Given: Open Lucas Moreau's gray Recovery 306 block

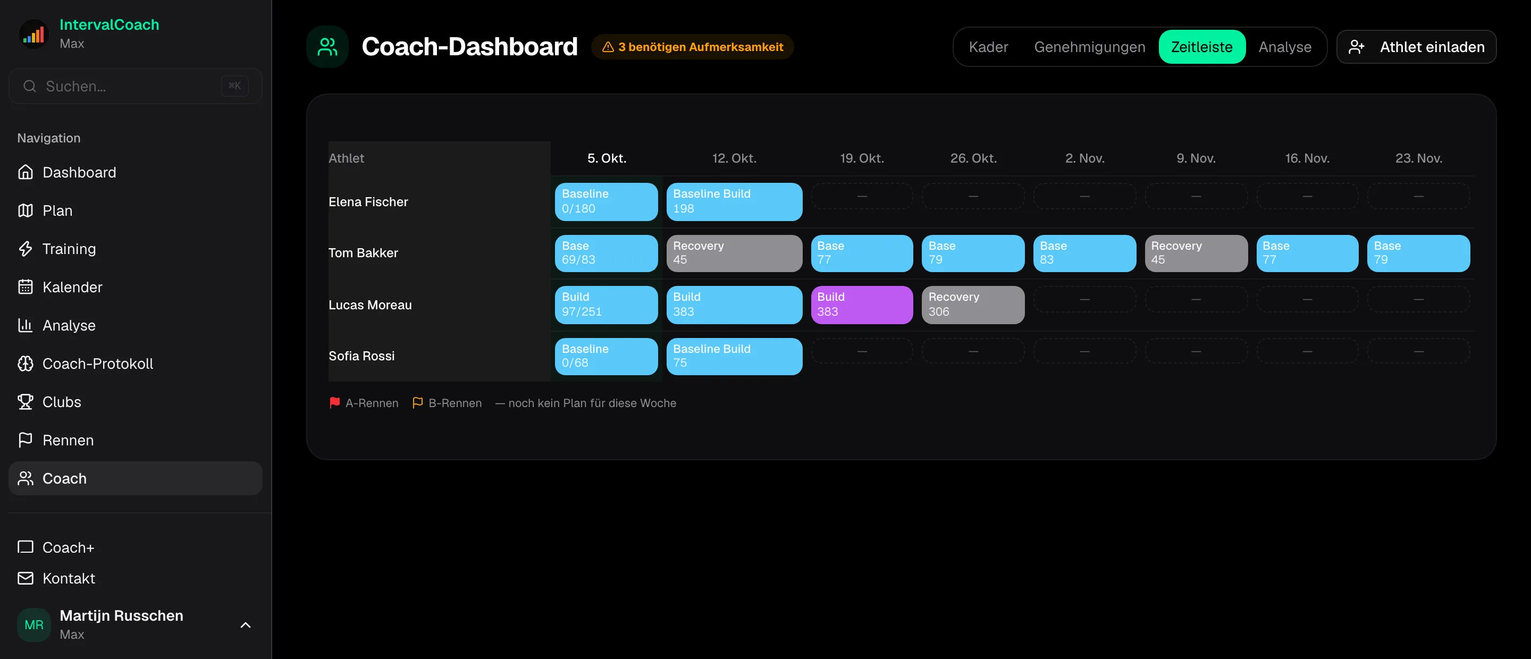Looking at the screenshot, I should coord(973,305).
